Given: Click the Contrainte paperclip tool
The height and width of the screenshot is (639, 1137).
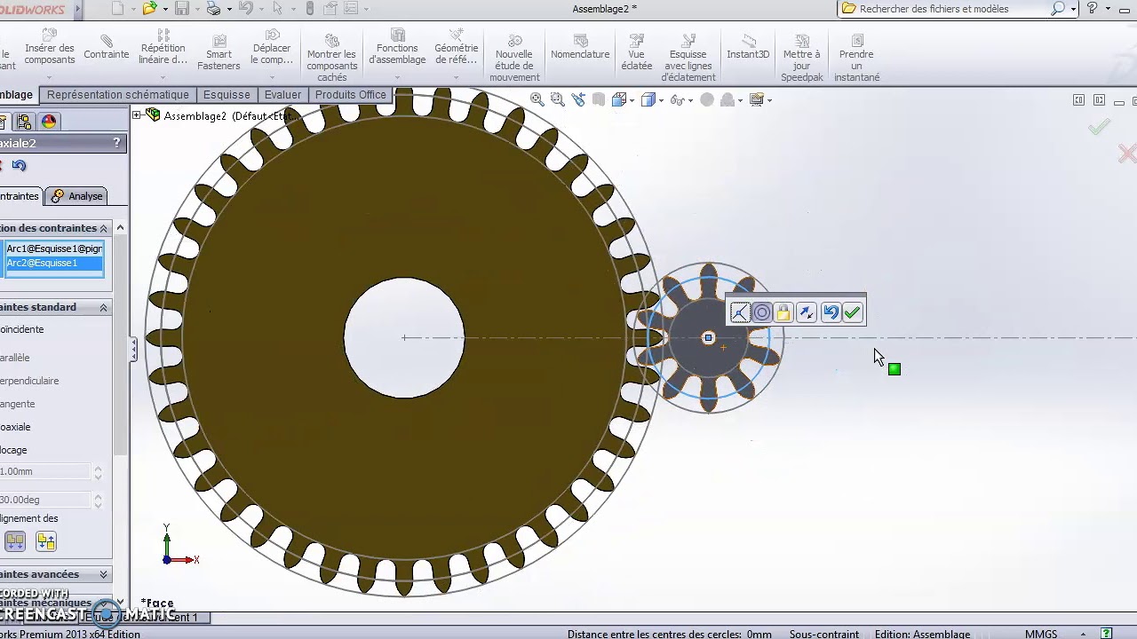Looking at the screenshot, I should tap(107, 48).
